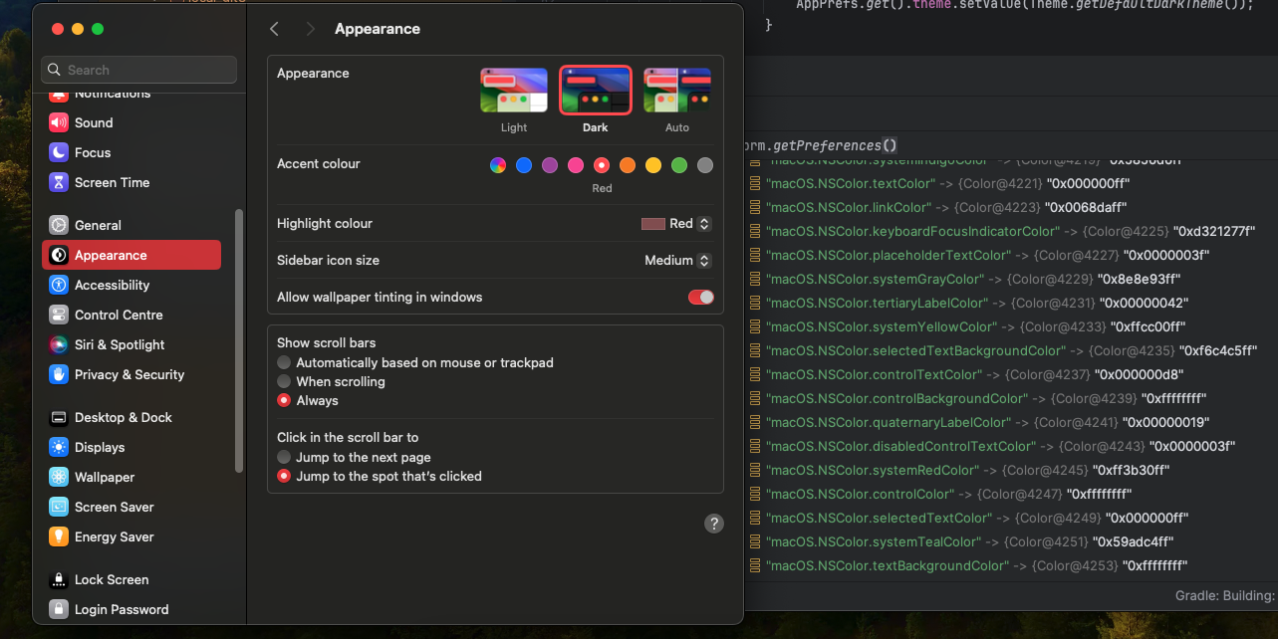The height and width of the screenshot is (639, 1278).
Task: Select the General sidebar item
Action: click(x=98, y=225)
